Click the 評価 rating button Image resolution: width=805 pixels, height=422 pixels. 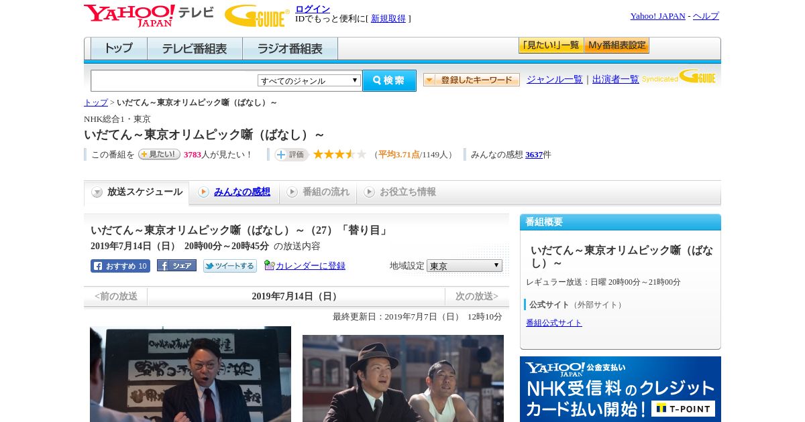click(x=291, y=155)
